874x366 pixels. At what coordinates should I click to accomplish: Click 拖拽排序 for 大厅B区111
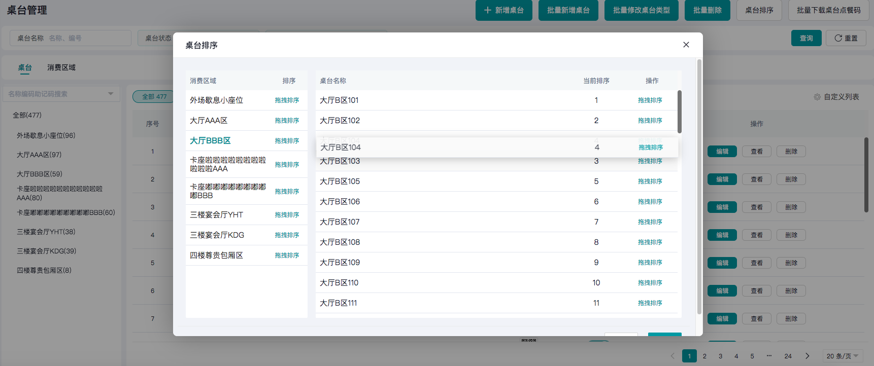[x=650, y=303]
